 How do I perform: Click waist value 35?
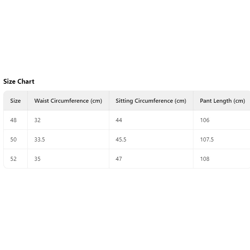click(x=37, y=159)
